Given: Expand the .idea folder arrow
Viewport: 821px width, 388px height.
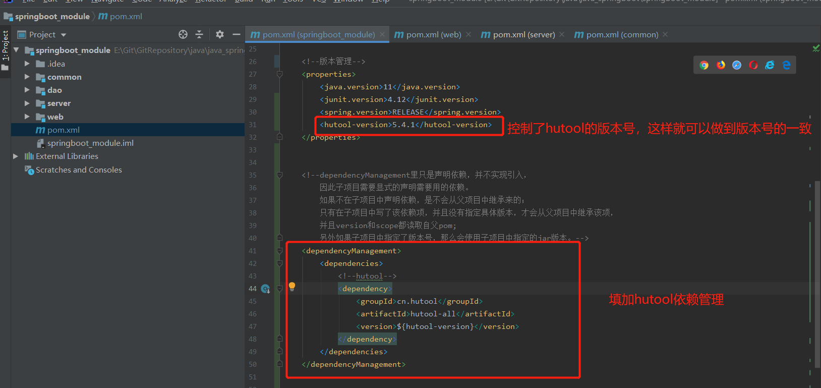Looking at the screenshot, I should pos(27,64).
